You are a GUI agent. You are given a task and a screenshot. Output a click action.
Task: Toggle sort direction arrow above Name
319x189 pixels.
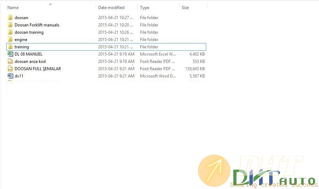pos(50,4)
